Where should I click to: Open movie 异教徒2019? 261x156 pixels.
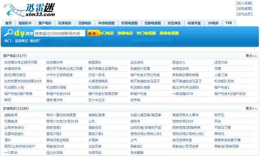(x=55, y=146)
